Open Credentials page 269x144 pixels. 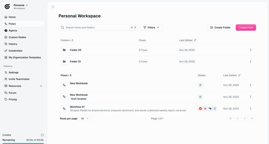point(23,51)
